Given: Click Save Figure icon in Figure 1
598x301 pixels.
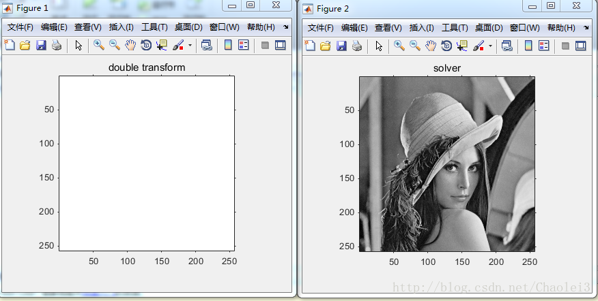Looking at the screenshot, I should (41, 46).
